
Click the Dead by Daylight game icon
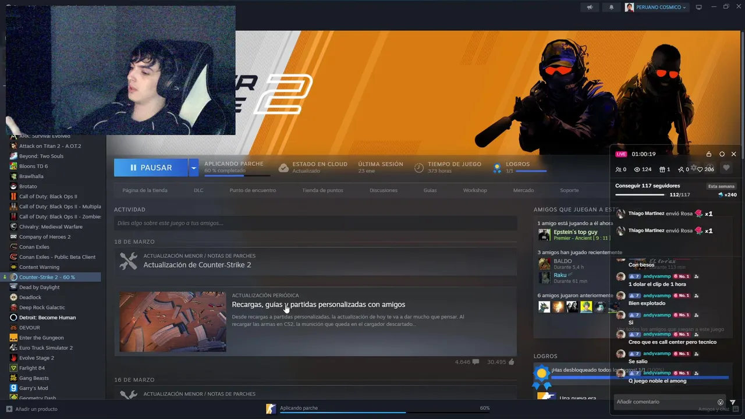(x=14, y=287)
